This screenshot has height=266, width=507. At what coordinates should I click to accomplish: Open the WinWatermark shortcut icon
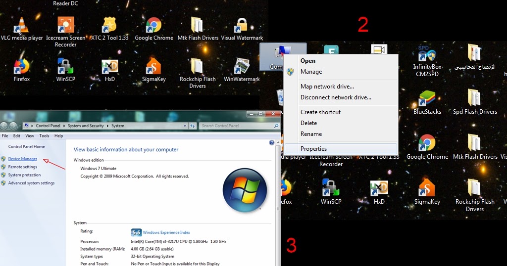[x=242, y=66]
